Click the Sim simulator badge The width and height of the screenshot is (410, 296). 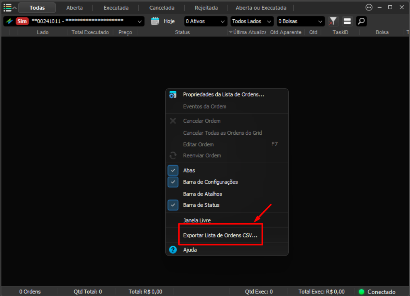pyautogui.click(x=22, y=21)
